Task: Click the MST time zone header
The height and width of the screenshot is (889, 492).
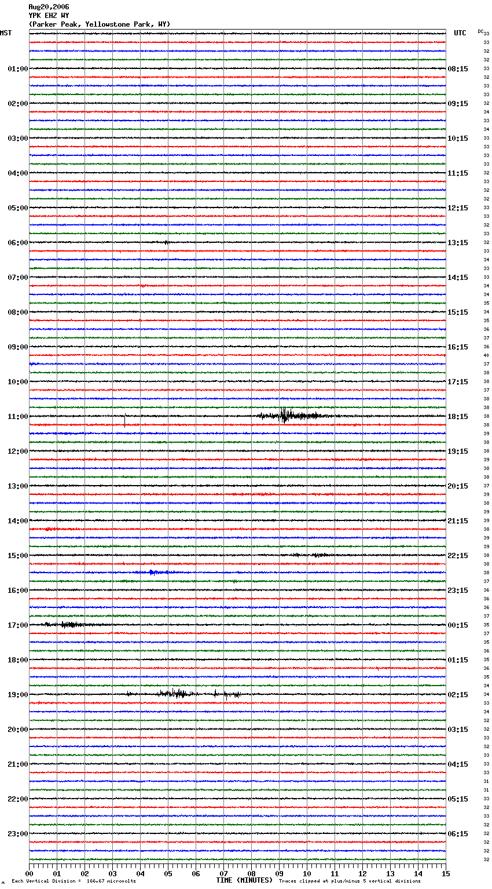Action: (x=6, y=33)
